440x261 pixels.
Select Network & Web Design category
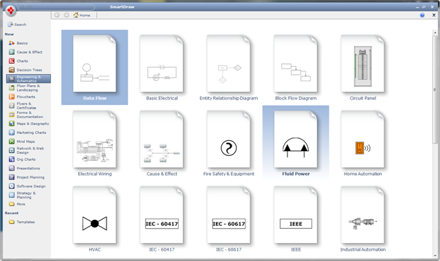(26, 150)
